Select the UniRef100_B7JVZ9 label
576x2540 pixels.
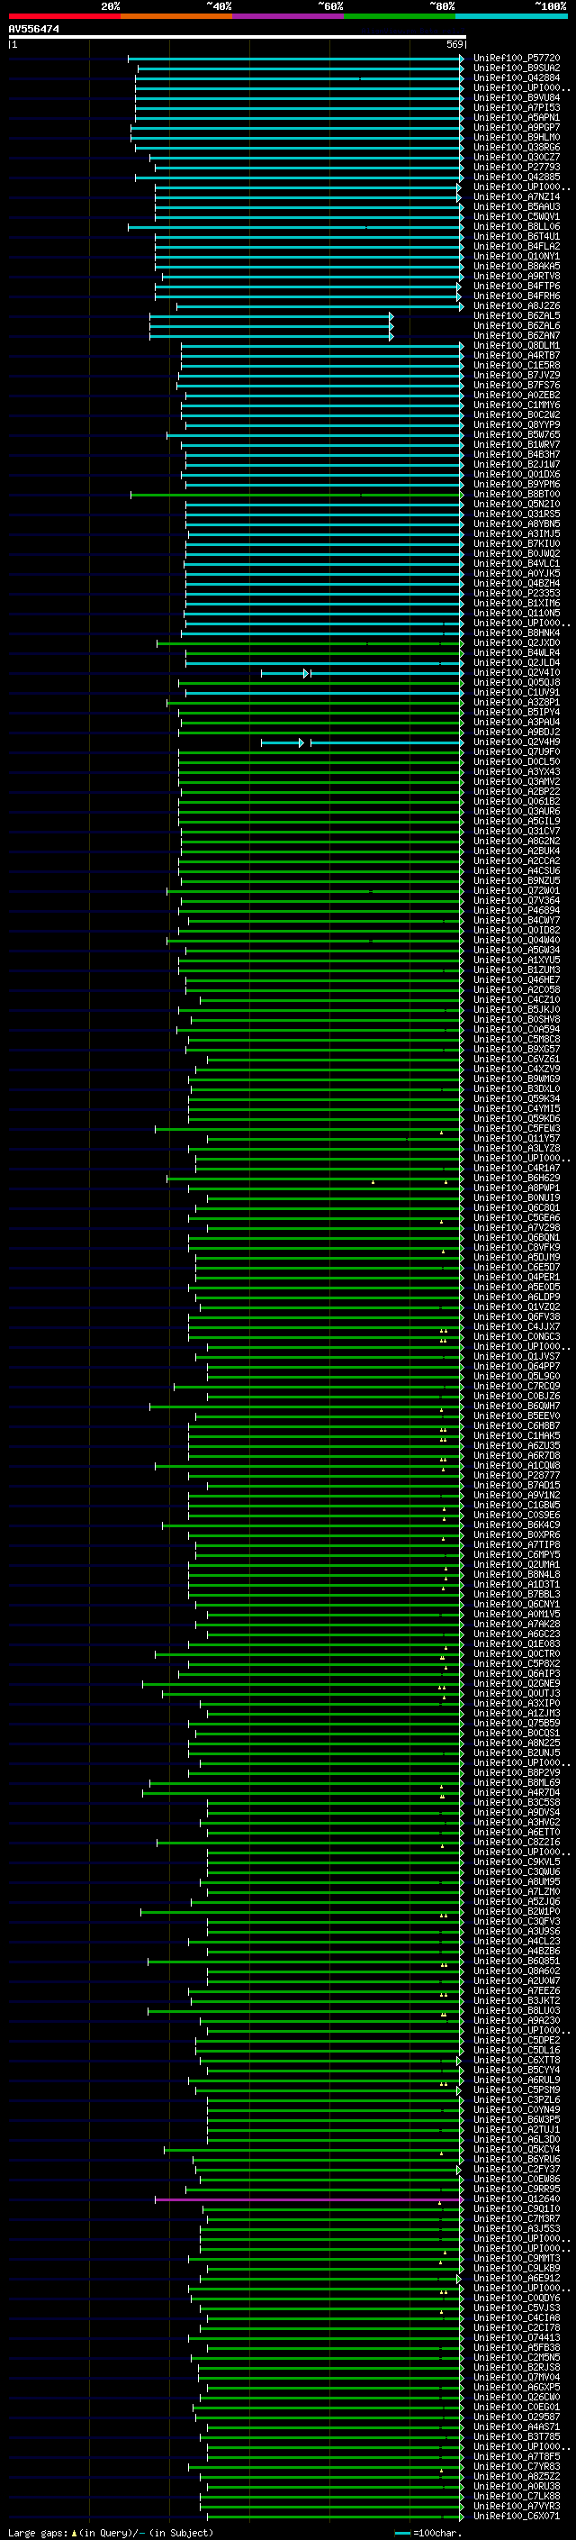[516, 376]
